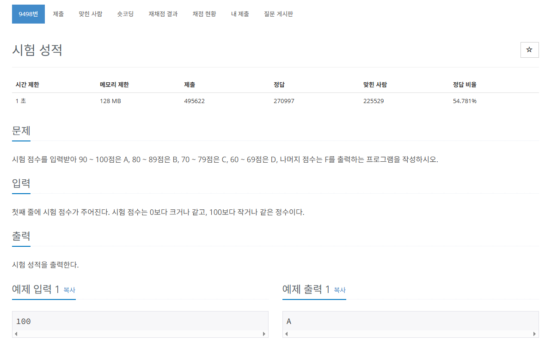The image size is (545, 348).
Task: Click the 입력 section heading
Action: [x=21, y=183]
